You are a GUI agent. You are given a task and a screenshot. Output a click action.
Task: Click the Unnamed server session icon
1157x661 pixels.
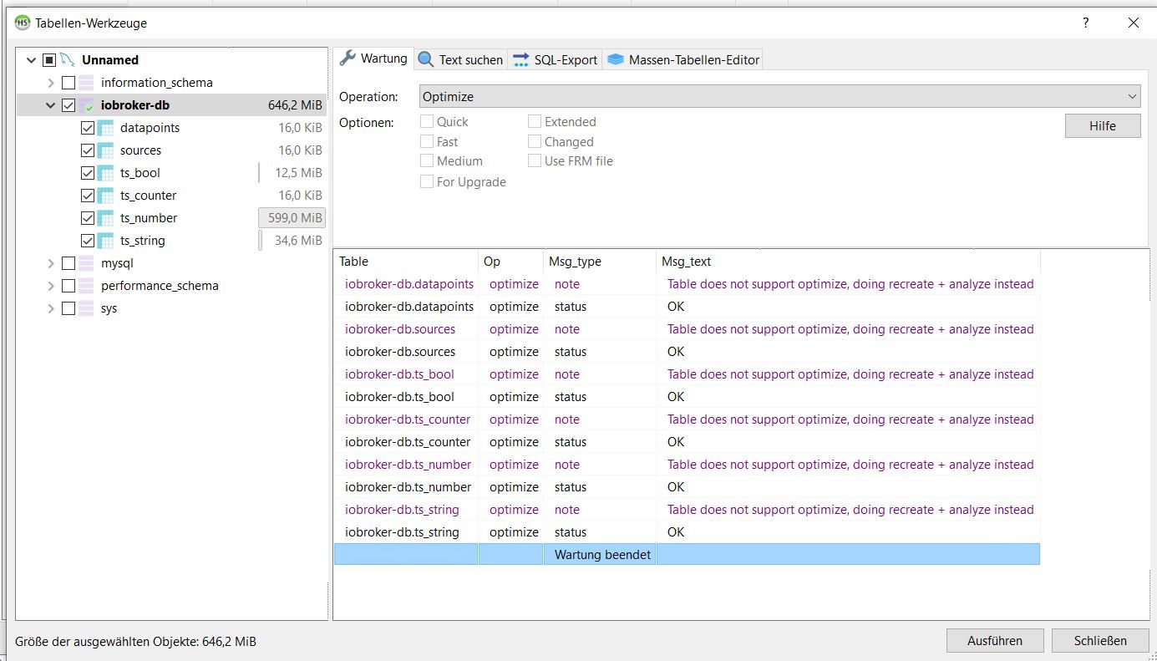point(68,60)
